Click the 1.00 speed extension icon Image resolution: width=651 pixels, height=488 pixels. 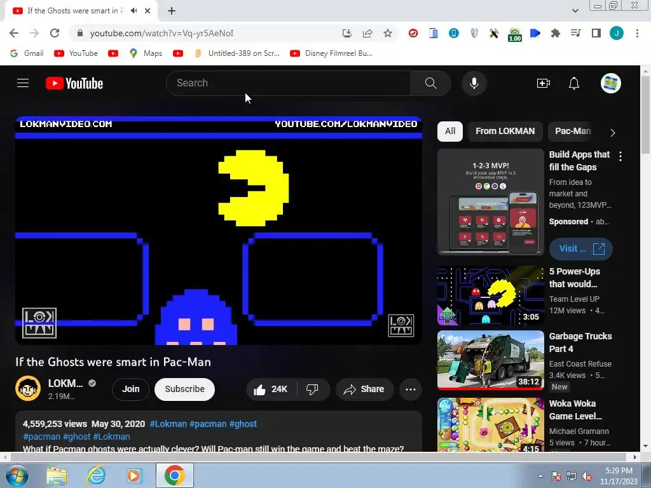[x=514, y=34]
